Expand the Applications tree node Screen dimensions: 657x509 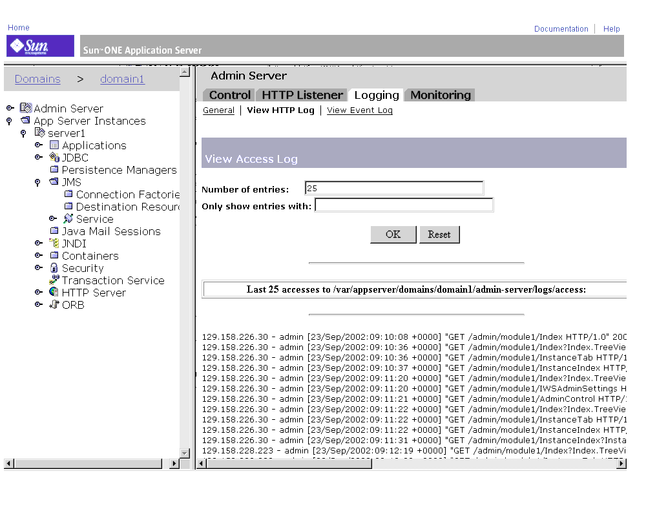(x=39, y=145)
